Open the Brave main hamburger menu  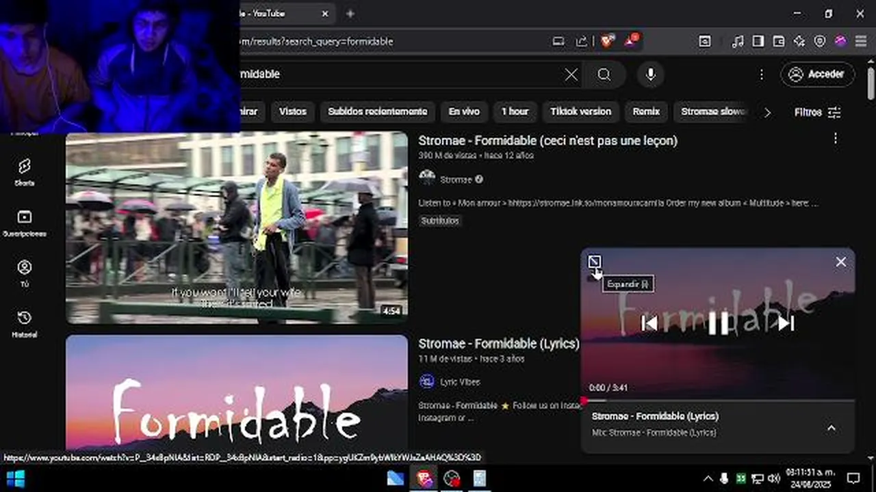click(x=860, y=42)
